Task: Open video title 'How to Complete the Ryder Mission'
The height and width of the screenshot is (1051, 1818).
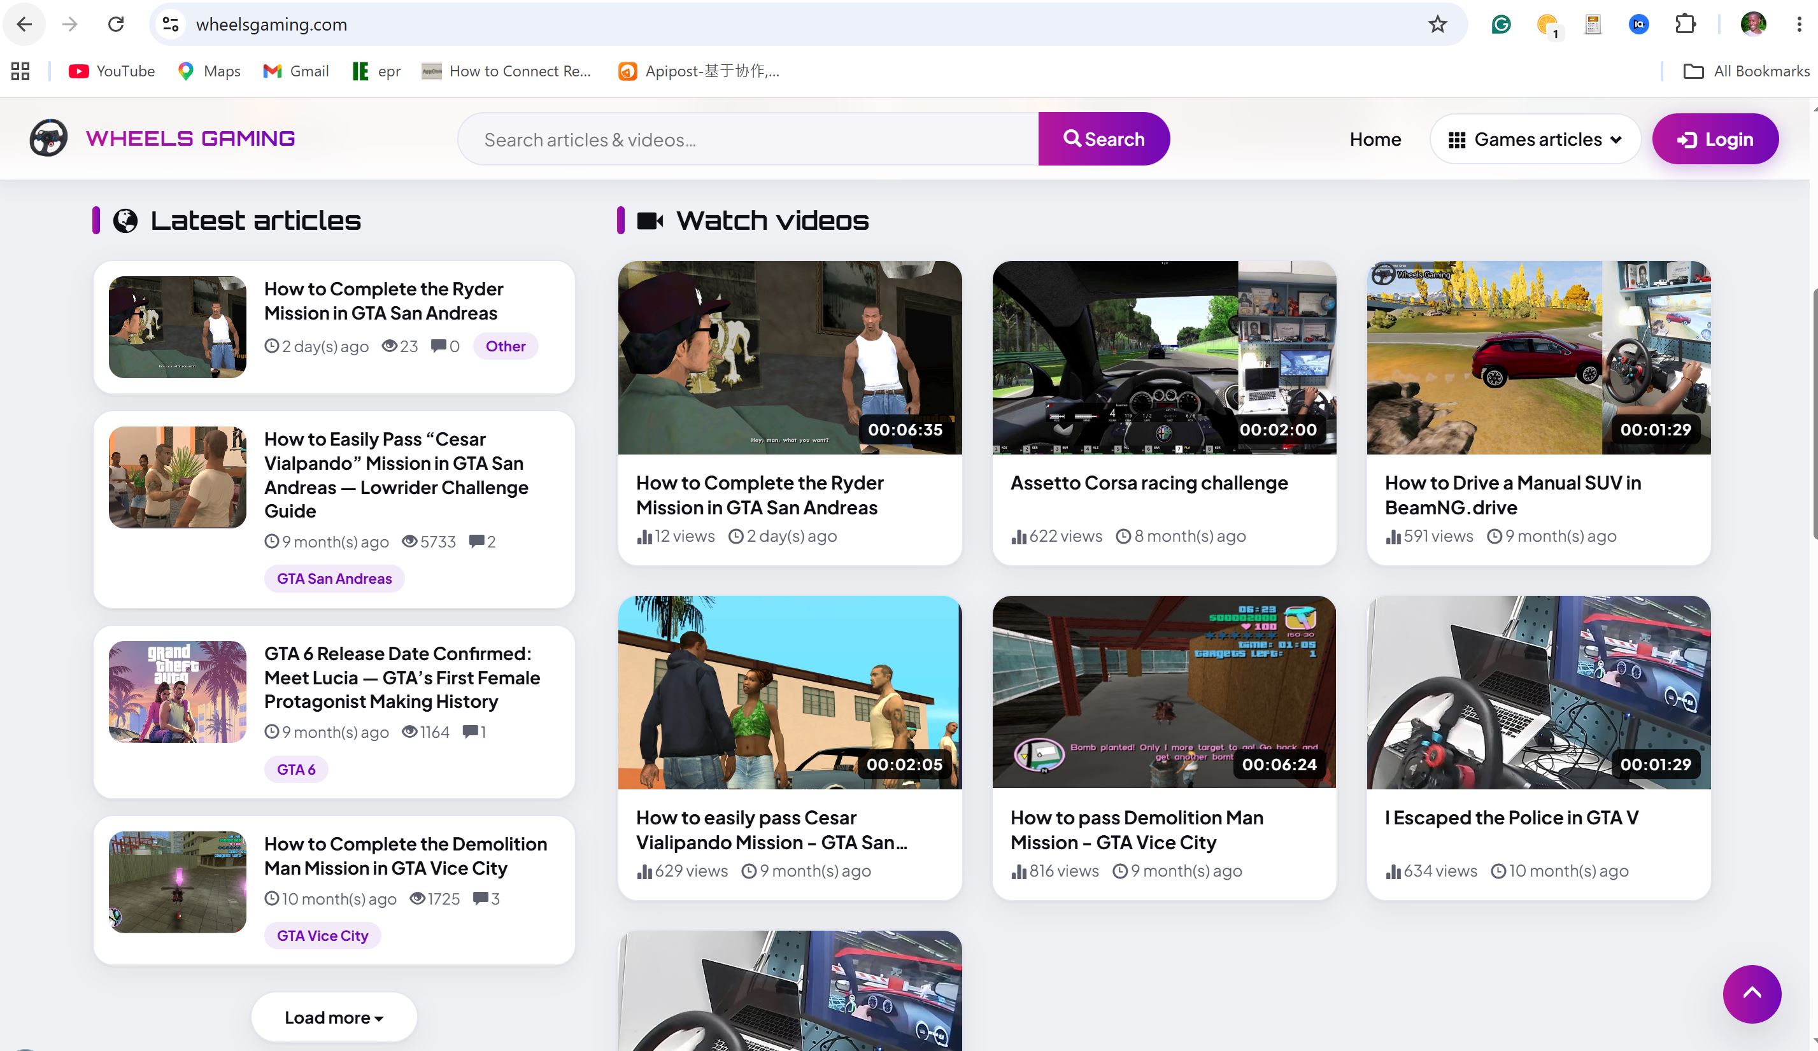Action: 759,495
